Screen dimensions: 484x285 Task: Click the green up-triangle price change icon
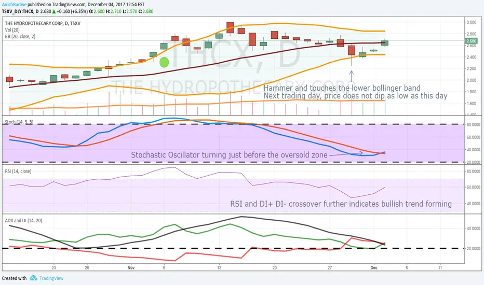click(x=53, y=11)
